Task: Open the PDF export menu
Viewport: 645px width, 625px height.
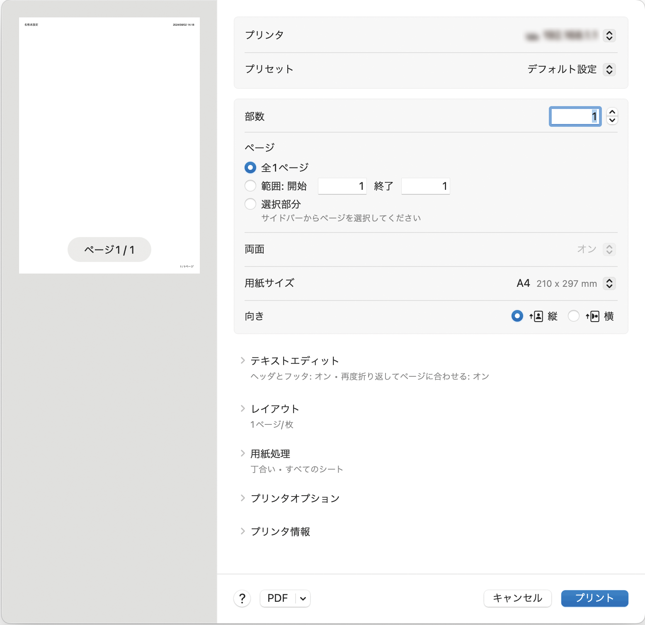Action: coord(285,598)
